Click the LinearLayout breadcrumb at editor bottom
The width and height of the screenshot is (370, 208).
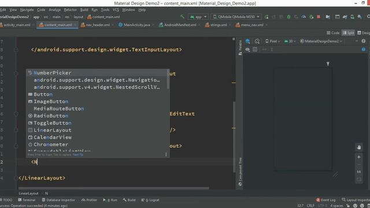coord(28,194)
